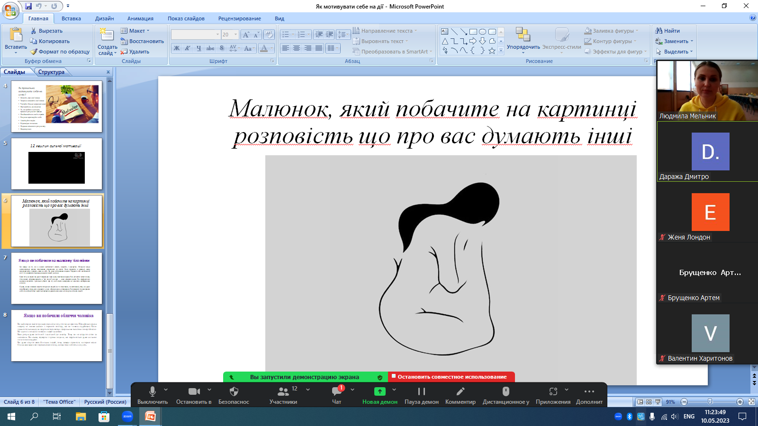Click Копировать in the clipboard group
Image resolution: width=758 pixels, height=426 pixels.
pyautogui.click(x=50, y=41)
